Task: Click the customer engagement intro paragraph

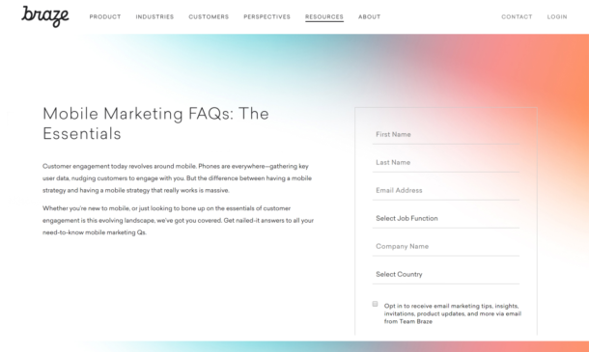Action: point(178,178)
